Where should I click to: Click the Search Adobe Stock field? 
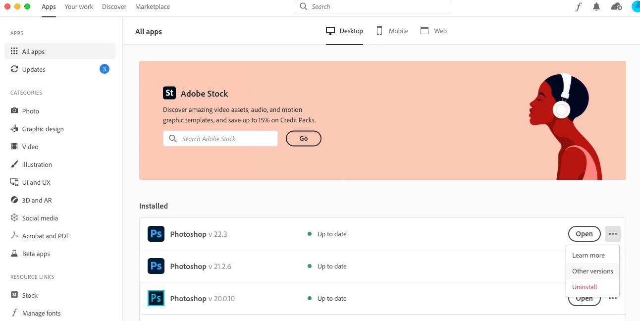pyautogui.click(x=220, y=139)
